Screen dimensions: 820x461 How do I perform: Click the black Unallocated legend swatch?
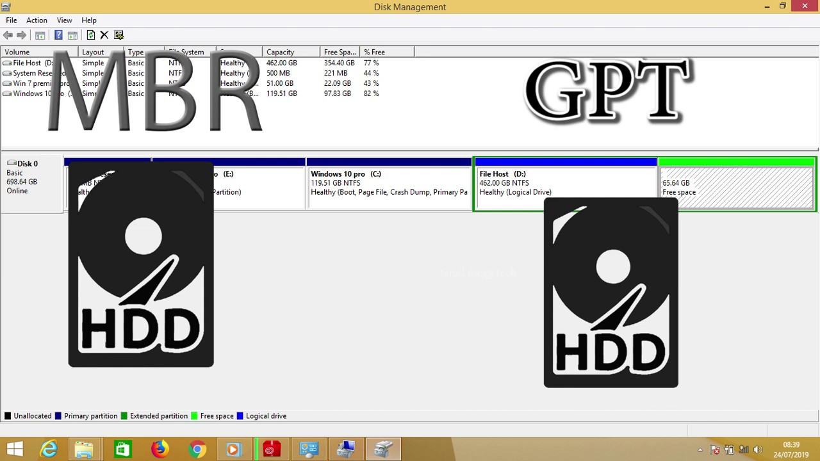(8, 416)
